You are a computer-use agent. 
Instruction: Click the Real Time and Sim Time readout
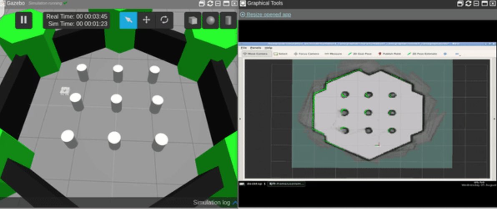(77, 20)
